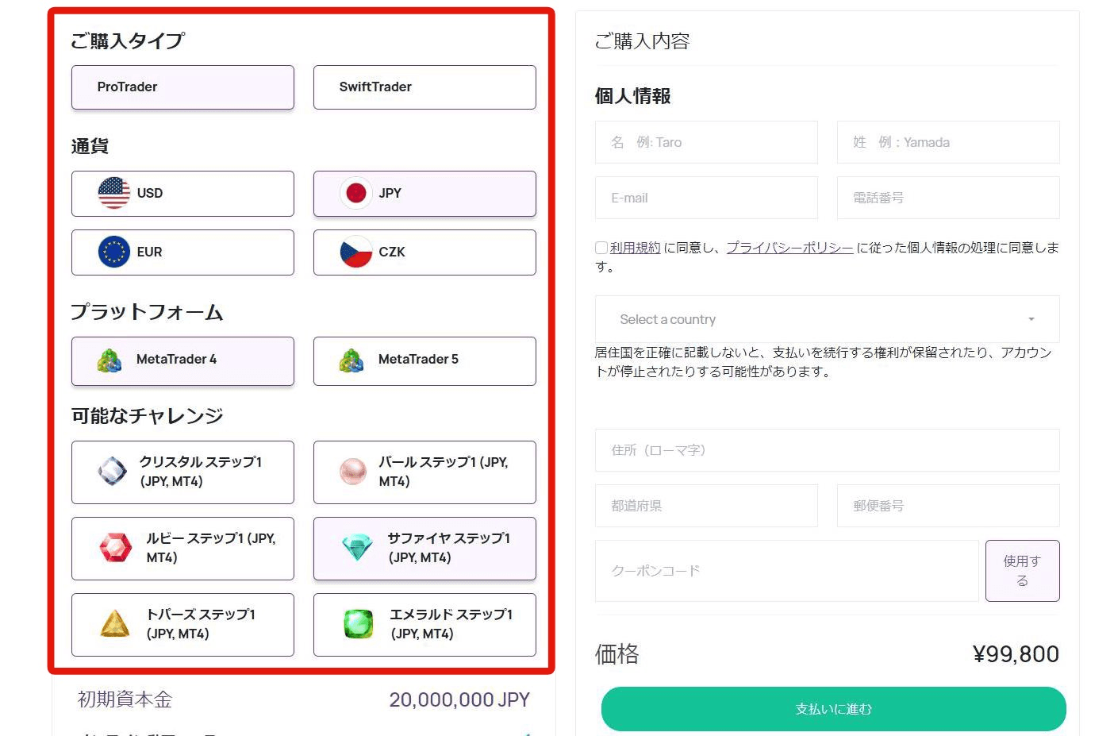Open the Select a country dropdown
1114x736 pixels.
(828, 319)
